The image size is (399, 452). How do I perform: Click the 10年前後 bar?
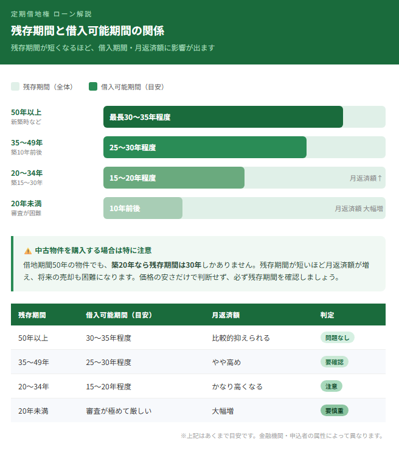142,208
